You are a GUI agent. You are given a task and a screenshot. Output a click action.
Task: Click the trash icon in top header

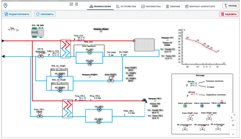(x=77, y=4)
